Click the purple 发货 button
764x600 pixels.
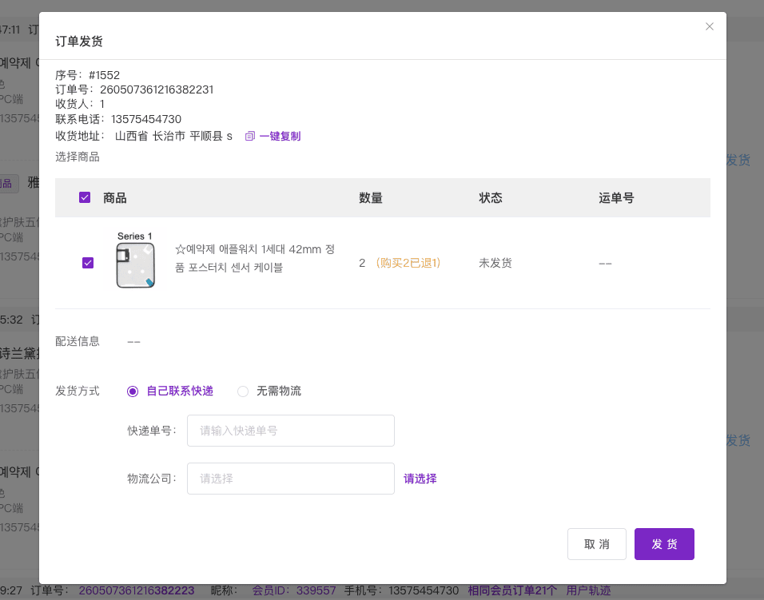click(x=664, y=544)
